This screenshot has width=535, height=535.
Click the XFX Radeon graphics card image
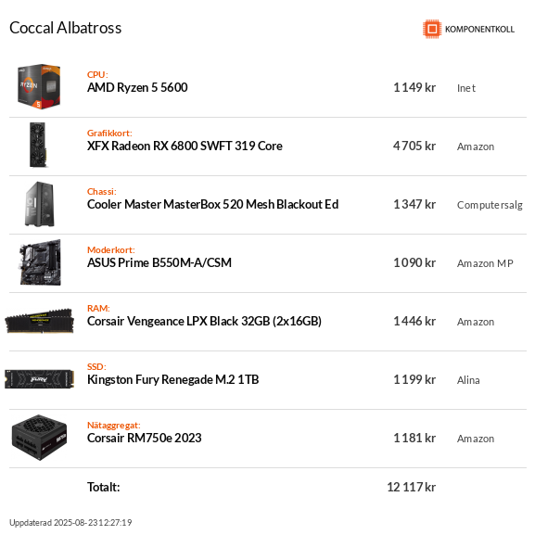point(38,145)
